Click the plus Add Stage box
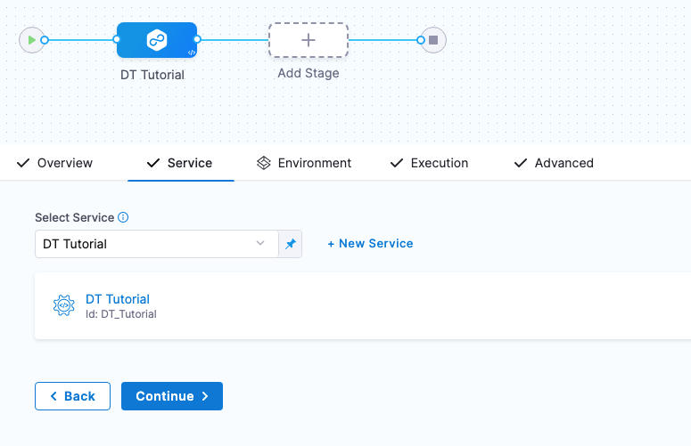The width and height of the screenshot is (691, 446). pyautogui.click(x=308, y=40)
